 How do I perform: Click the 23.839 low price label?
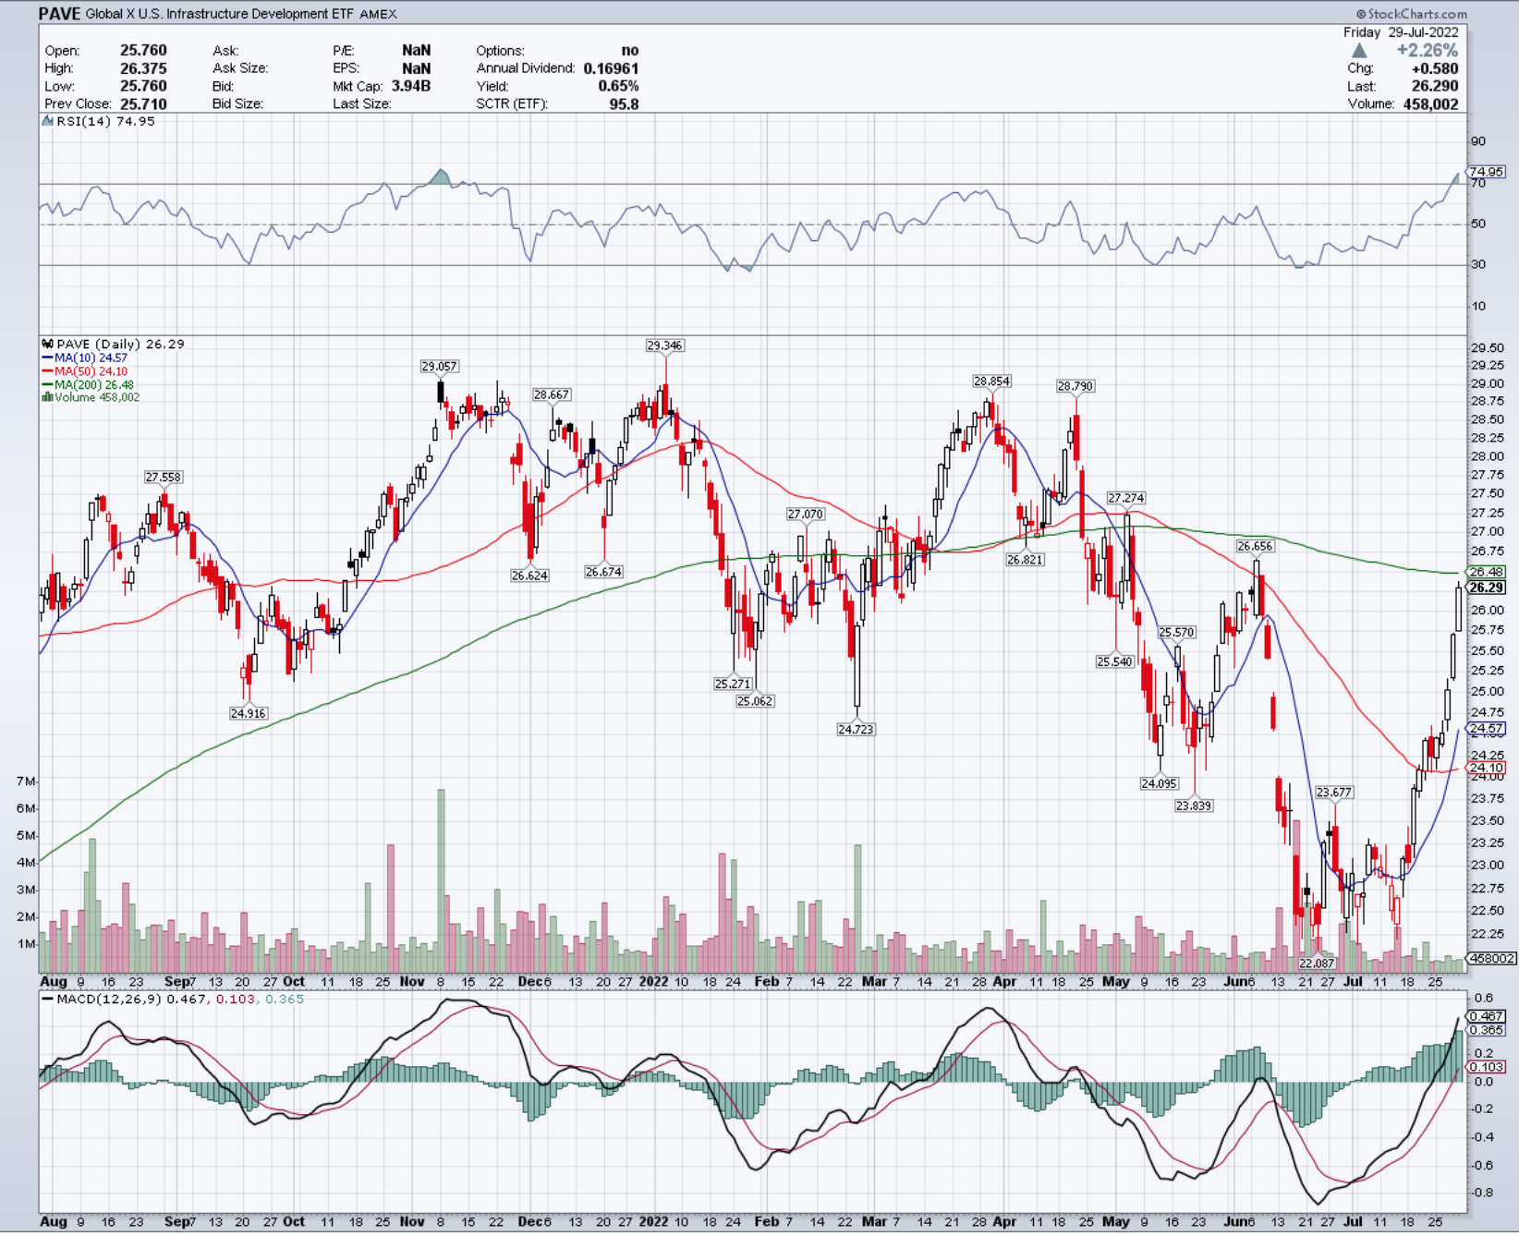[1194, 806]
